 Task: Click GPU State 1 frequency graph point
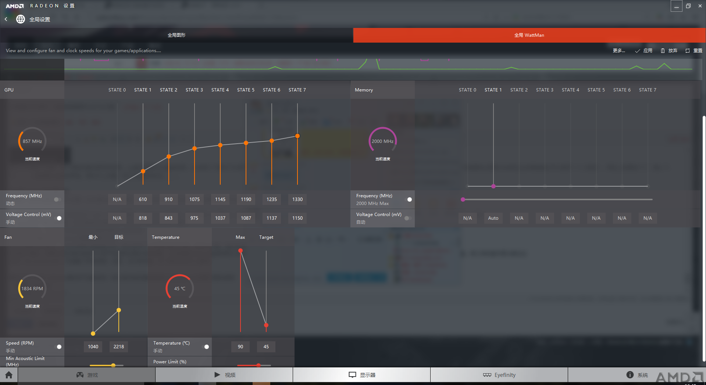coord(143,171)
